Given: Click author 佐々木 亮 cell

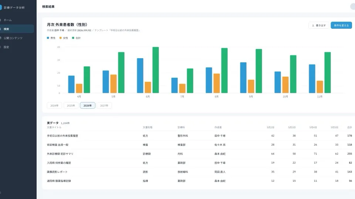Looking at the screenshot, I should [220, 144].
